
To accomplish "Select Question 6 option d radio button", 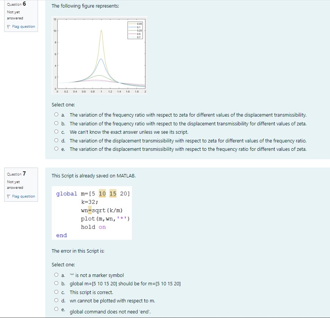I will coord(56,140).
